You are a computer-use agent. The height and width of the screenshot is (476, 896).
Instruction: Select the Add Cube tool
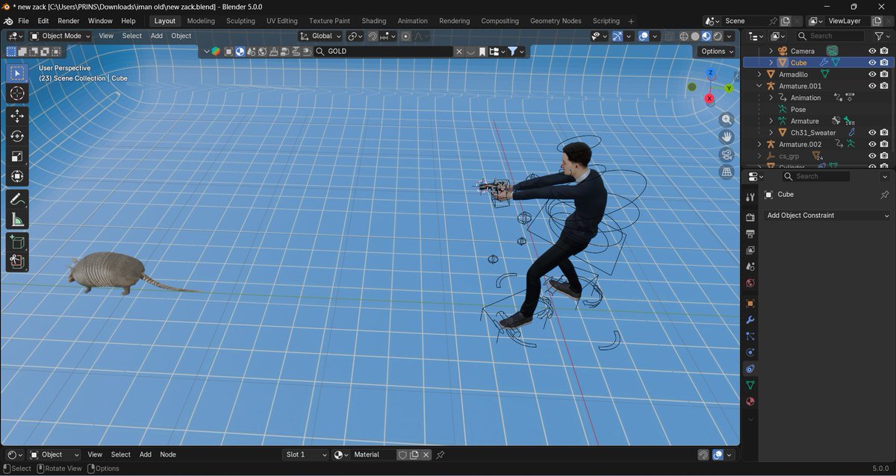point(18,242)
